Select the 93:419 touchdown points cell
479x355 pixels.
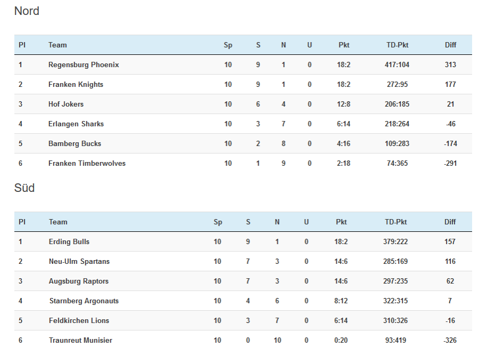point(395,341)
